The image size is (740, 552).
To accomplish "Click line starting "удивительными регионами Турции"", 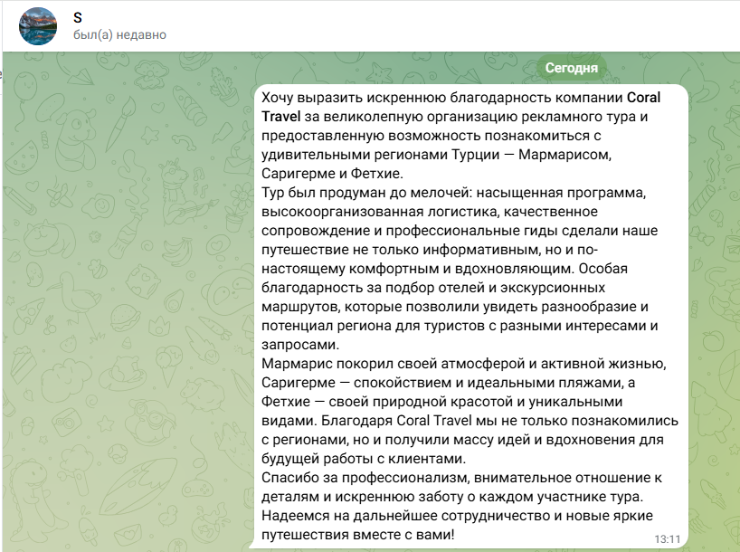I will click(x=437, y=155).
